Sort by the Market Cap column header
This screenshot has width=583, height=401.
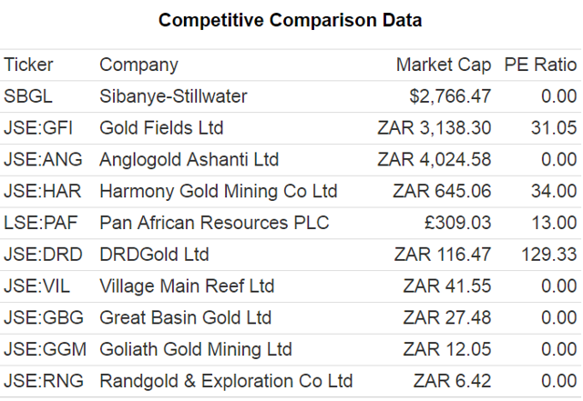(x=444, y=65)
